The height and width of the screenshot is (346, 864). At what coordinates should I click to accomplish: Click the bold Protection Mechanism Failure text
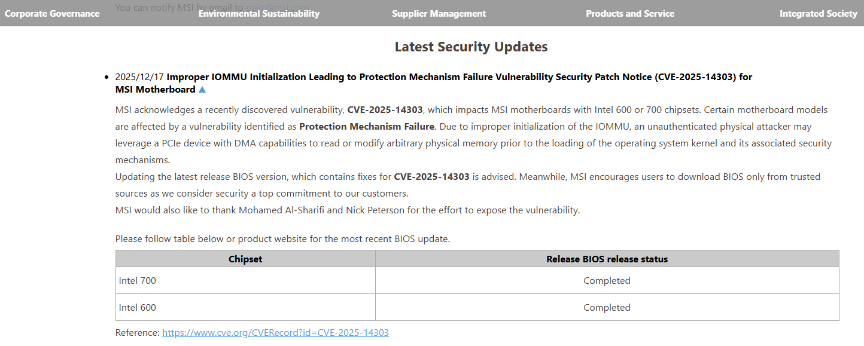tap(366, 127)
